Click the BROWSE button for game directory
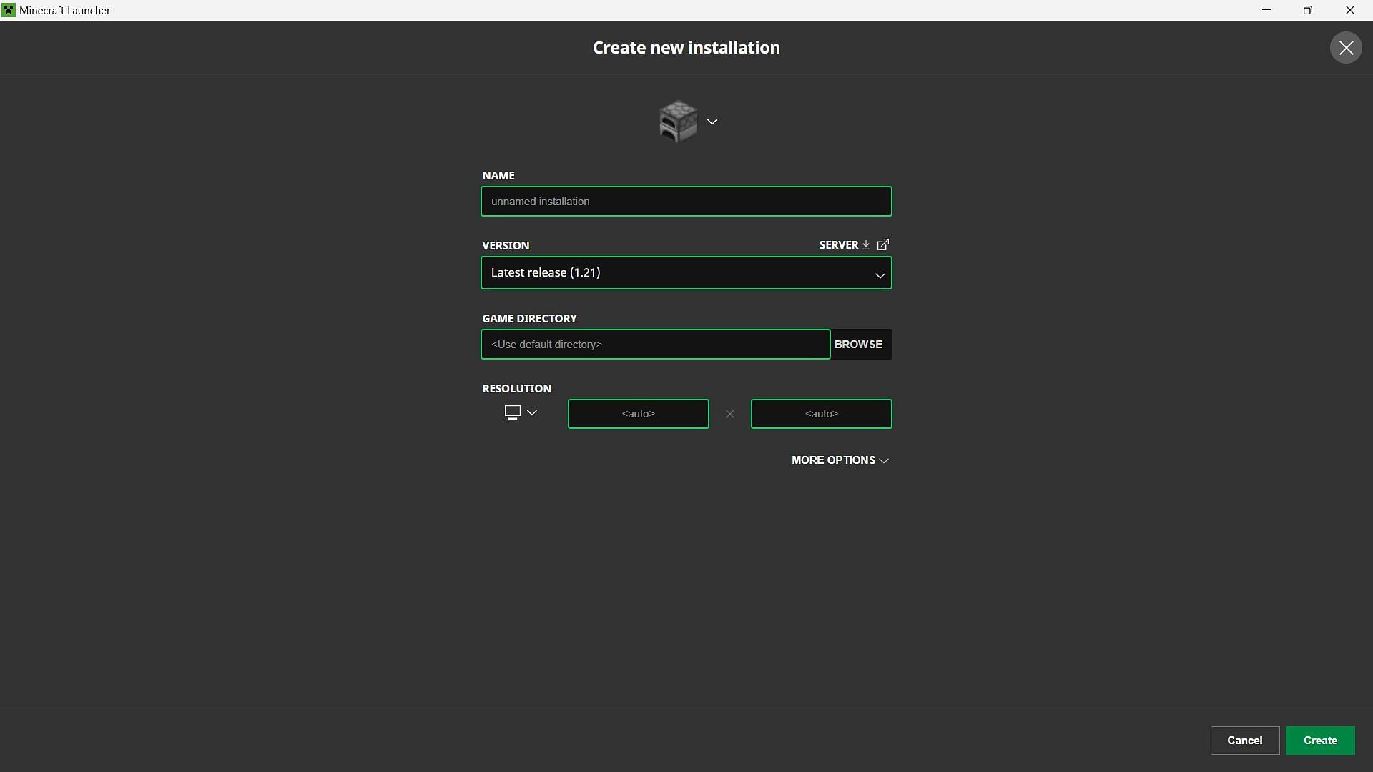 [858, 345]
